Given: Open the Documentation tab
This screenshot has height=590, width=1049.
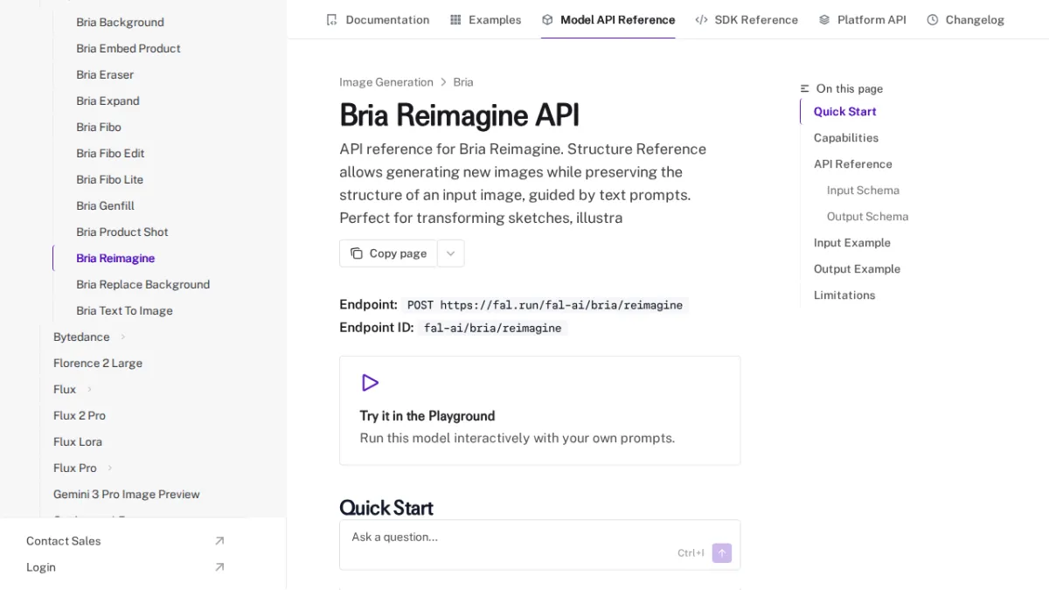Looking at the screenshot, I should click(378, 19).
